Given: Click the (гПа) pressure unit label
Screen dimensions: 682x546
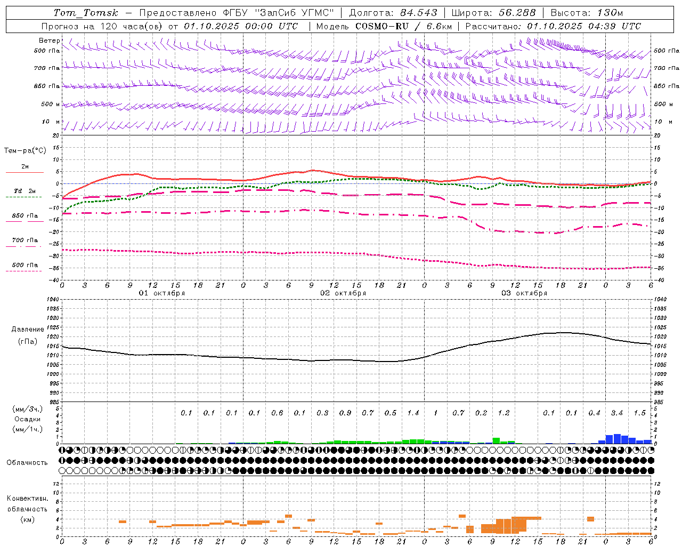Looking at the screenshot, I should click(28, 342).
